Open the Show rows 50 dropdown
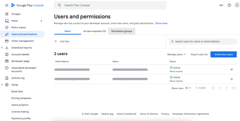The height and width of the screenshot is (121, 240). tap(188, 88)
